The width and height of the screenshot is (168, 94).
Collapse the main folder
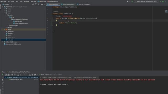pyautogui.click(x=6, y=15)
